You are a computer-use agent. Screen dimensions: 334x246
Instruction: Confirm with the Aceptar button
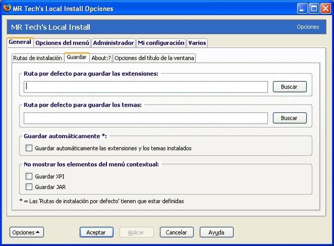[x=97, y=232]
